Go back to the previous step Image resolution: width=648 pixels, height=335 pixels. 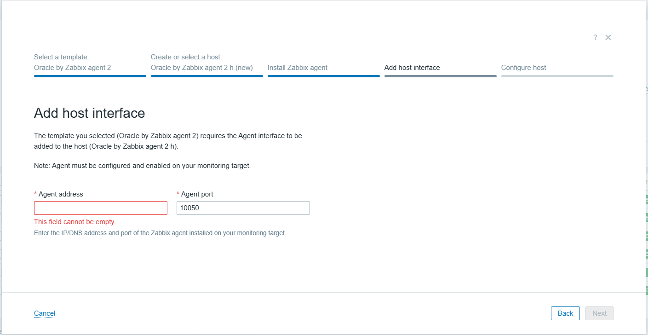(x=565, y=313)
